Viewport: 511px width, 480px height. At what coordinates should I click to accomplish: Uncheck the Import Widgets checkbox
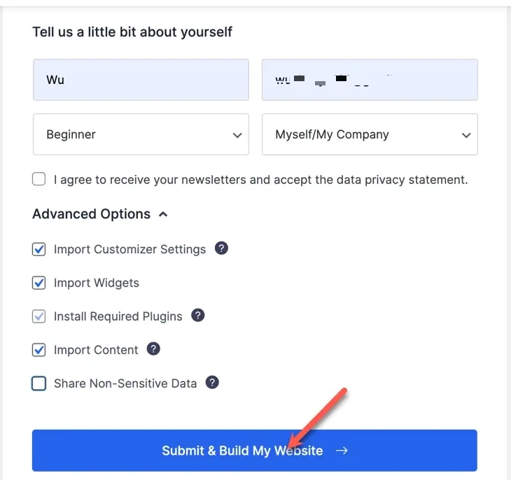point(39,283)
